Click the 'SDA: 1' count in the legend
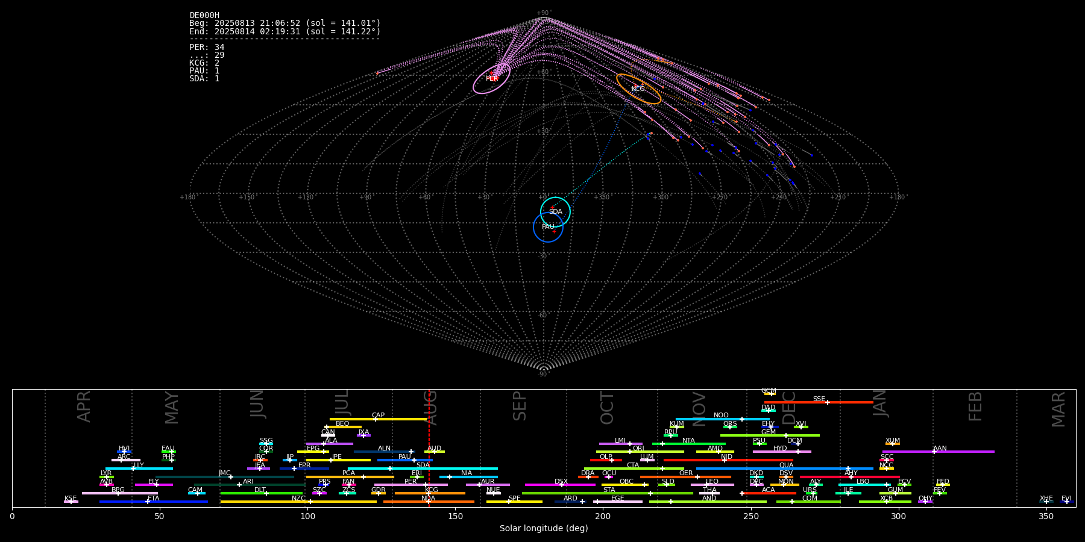The image size is (1085, 542). pyautogui.click(x=204, y=78)
